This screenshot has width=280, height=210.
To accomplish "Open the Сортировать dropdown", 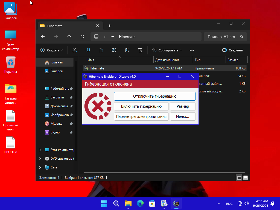I will pyautogui.click(x=167, y=50).
